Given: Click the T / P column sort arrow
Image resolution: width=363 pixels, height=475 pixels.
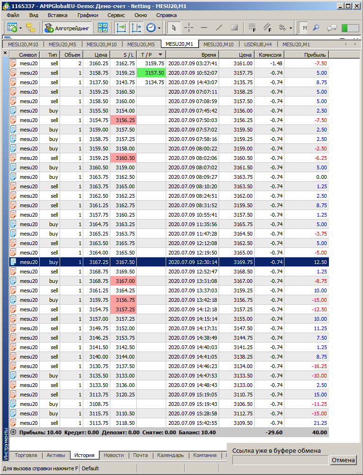Looking at the screenshot, I should tap(160, 54).
